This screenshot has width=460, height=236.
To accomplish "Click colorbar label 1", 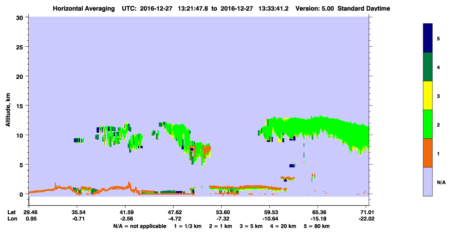I will click(438, 154).
